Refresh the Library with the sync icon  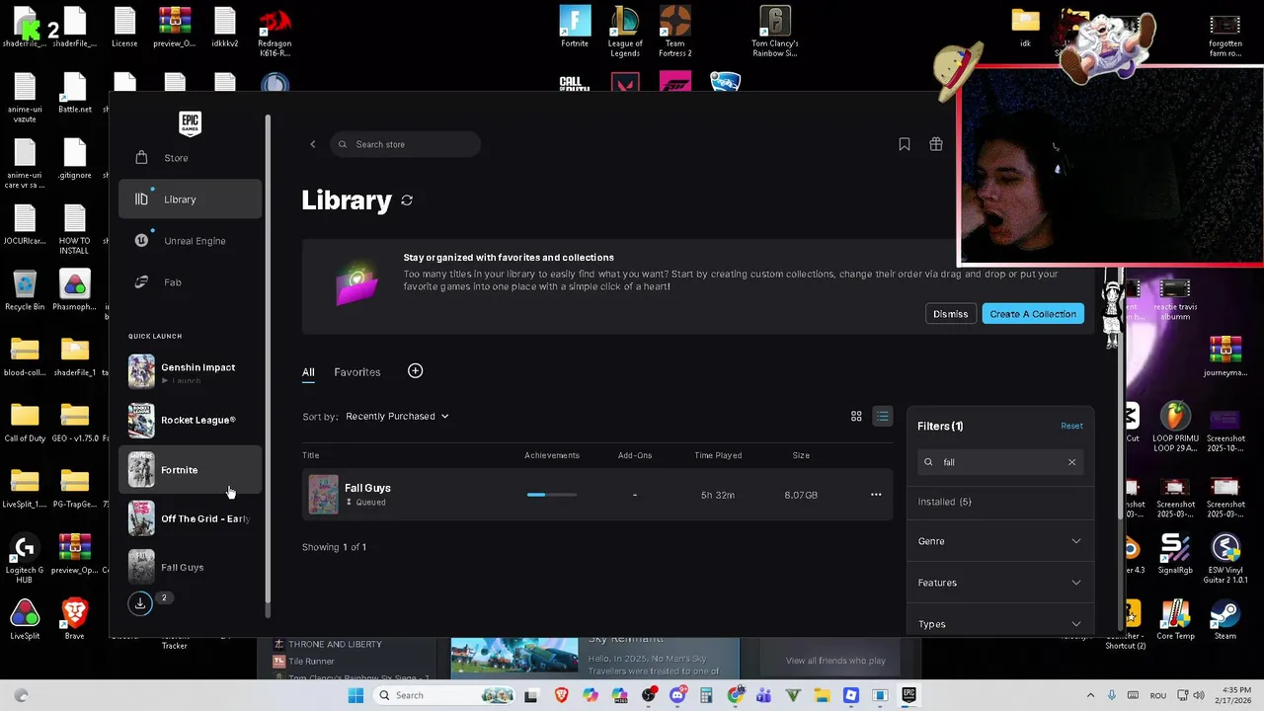(407, 200)
